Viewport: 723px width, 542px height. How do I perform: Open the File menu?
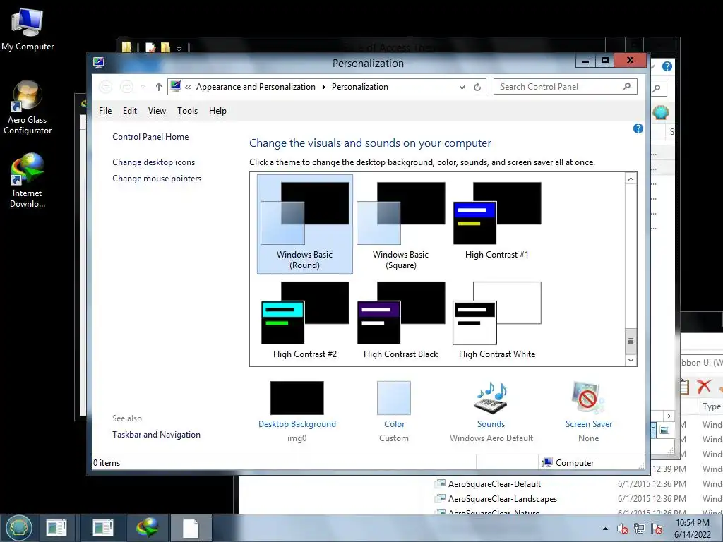tap(105, 111)
